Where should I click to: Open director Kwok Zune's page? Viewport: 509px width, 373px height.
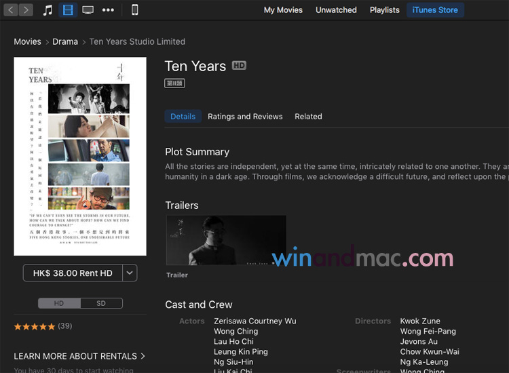(x=420, y=321)
